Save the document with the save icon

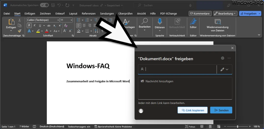click(53, 5)
